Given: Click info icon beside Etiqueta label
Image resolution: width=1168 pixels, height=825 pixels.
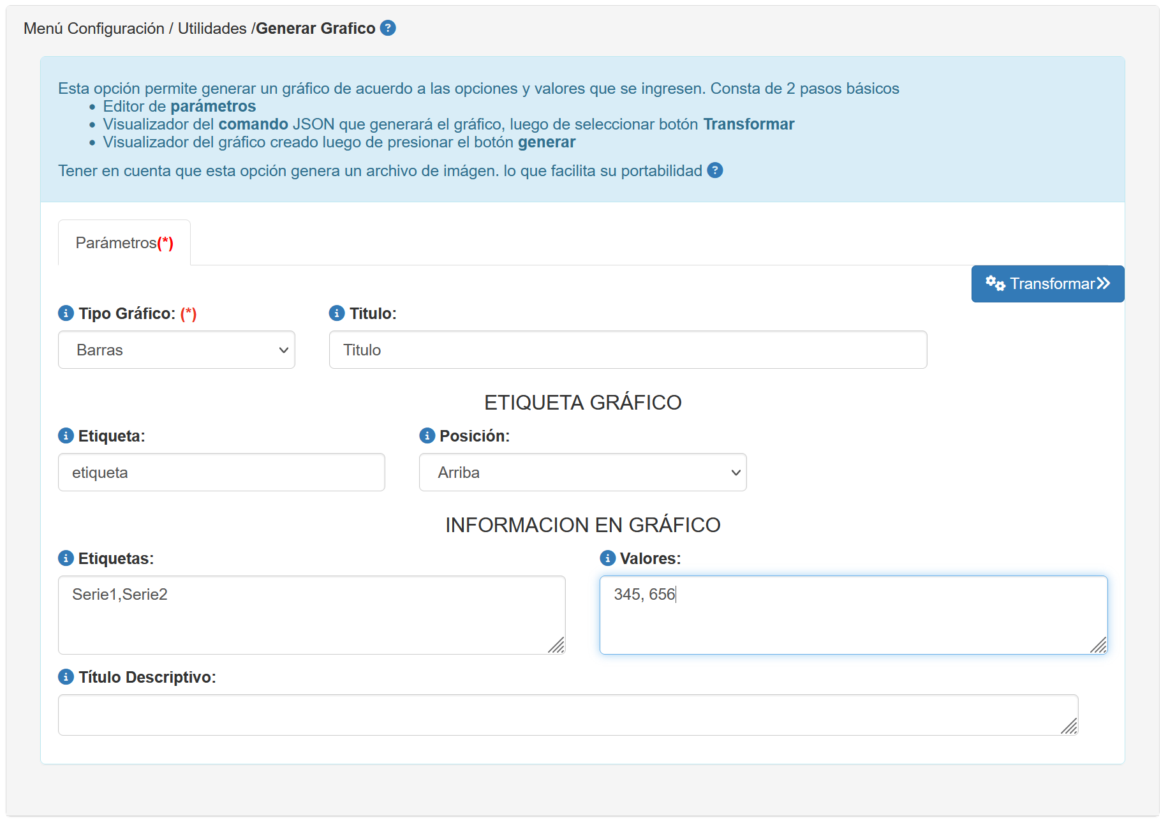Looking at the screenshot, I should point(66,436).
